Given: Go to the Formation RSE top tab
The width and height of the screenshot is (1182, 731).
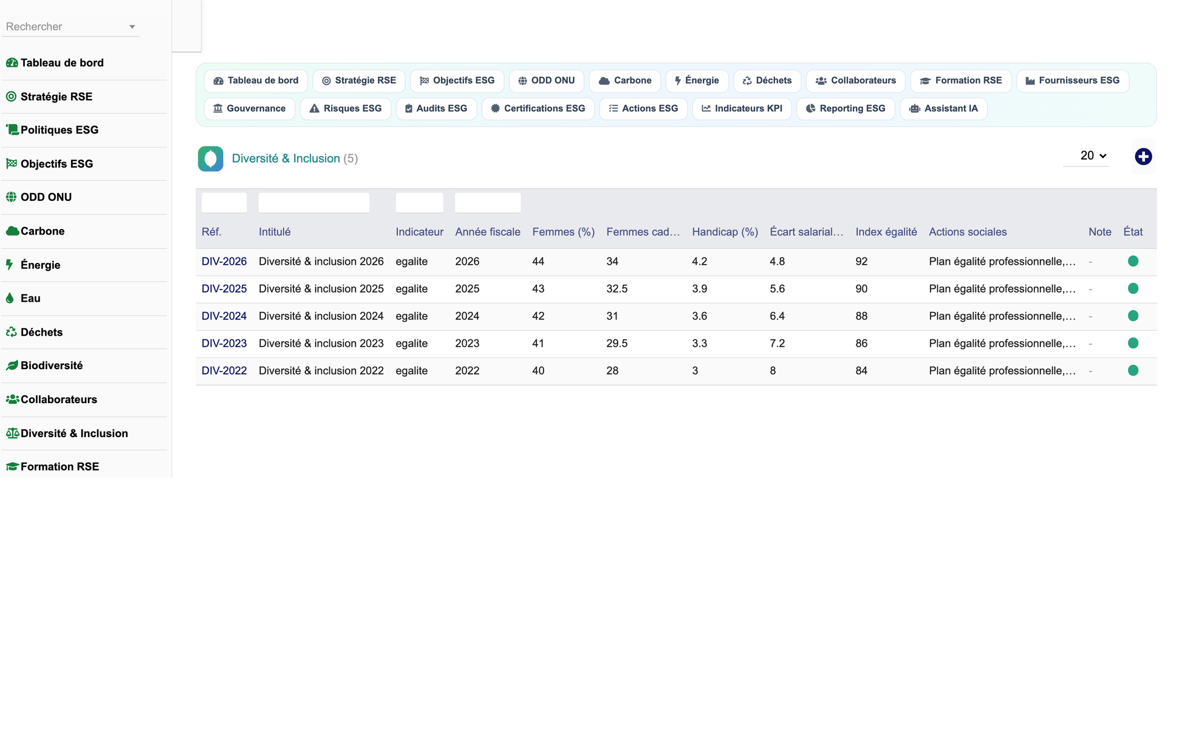Looking at the screenshot, I should click(x=960, y=81).
